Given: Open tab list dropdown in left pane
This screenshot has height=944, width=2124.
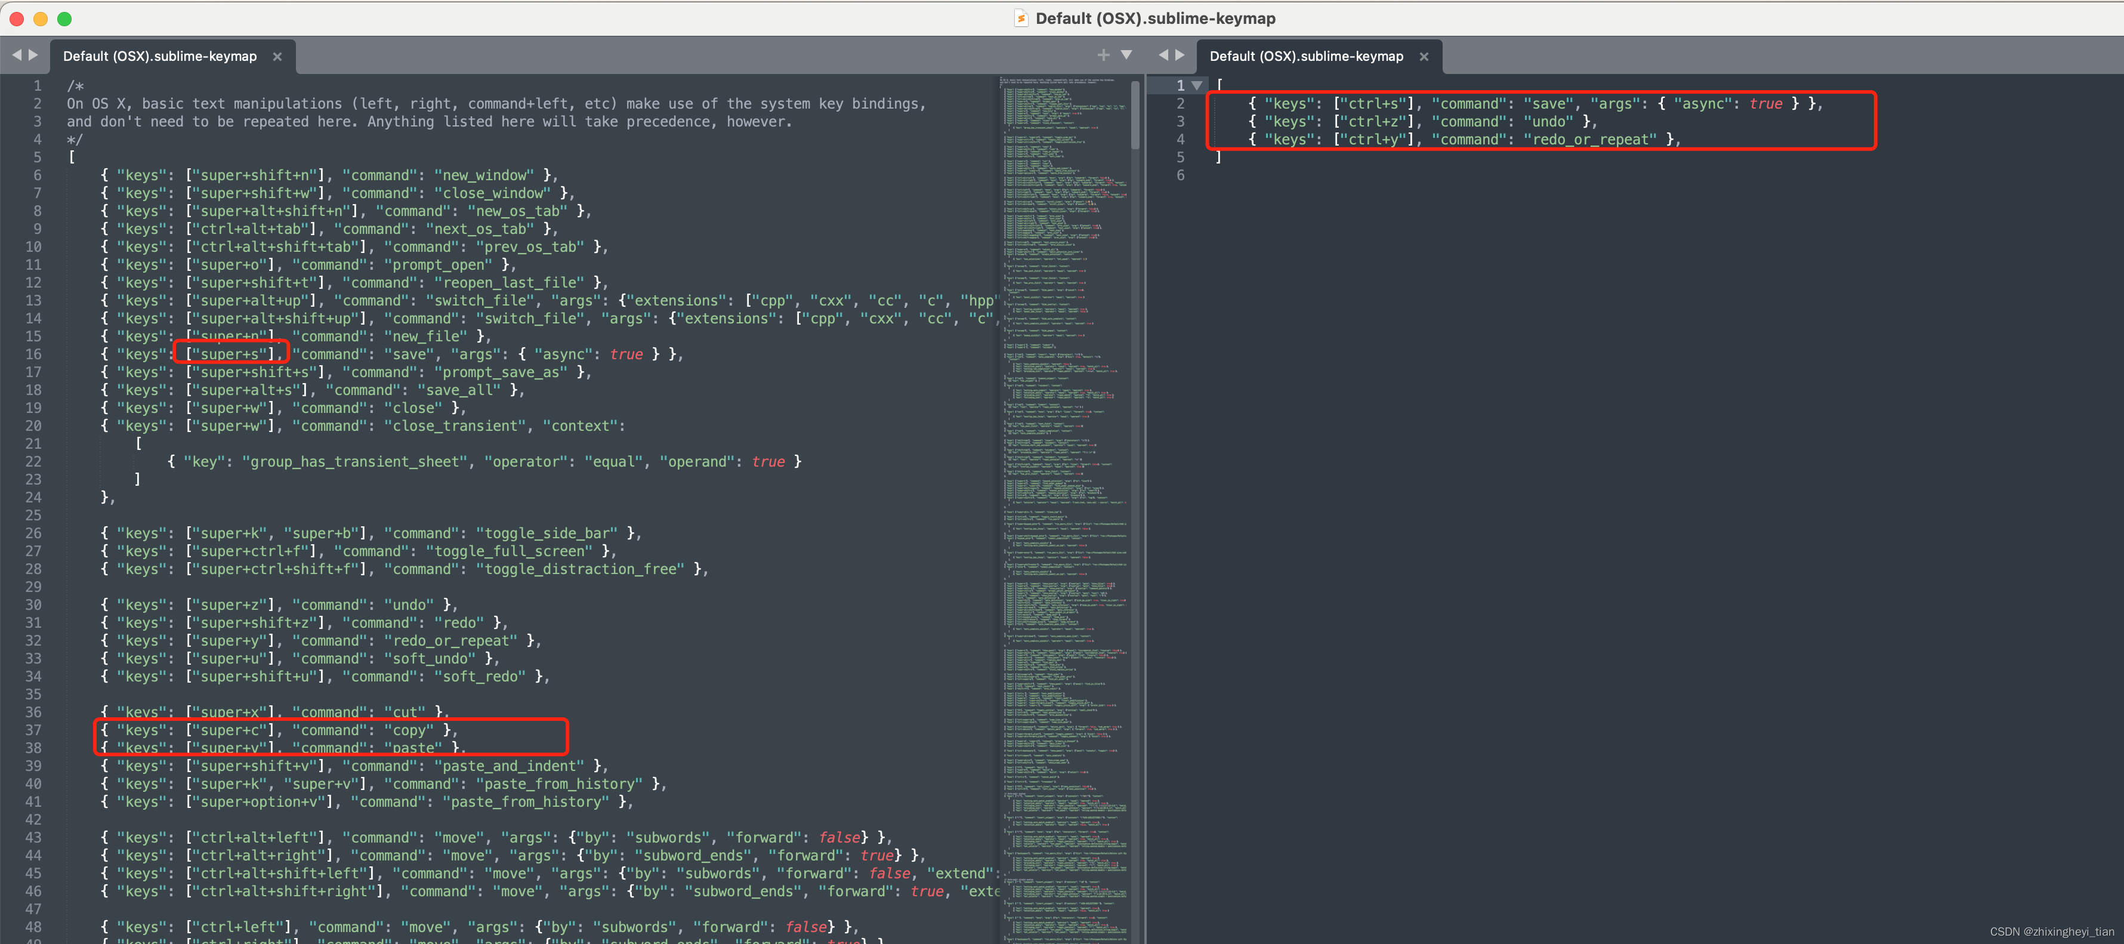Looking at the screenshot, I should (1126, 55).
